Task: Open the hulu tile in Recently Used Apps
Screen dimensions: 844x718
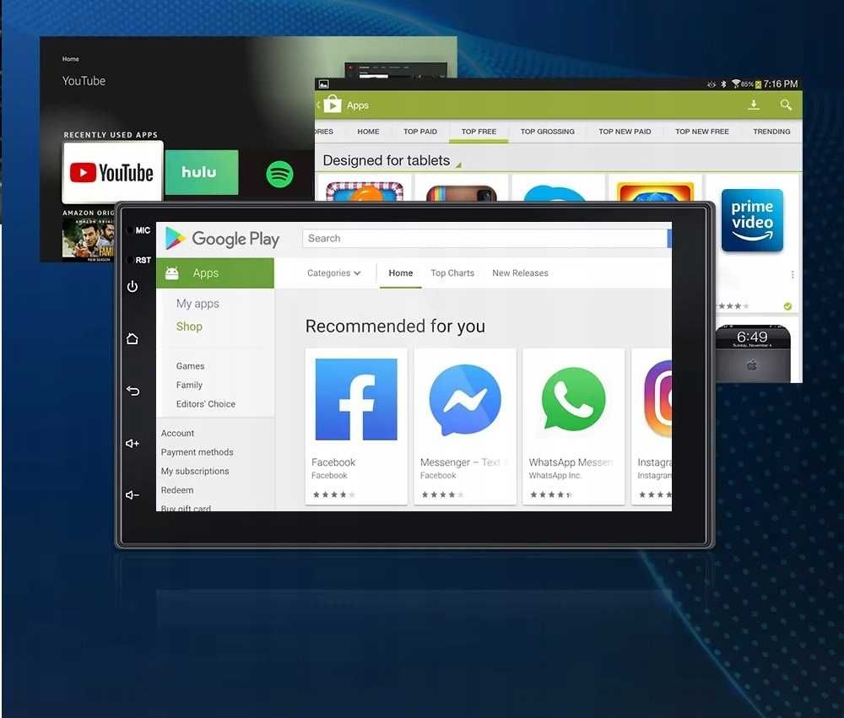Action: coord(202,172)
